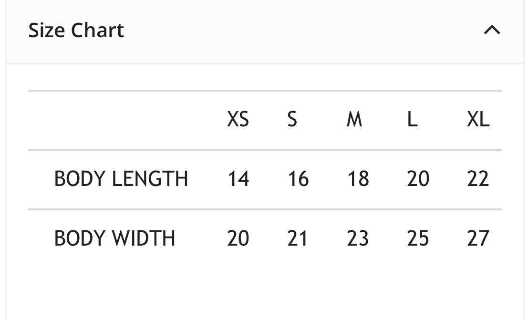Select body length value 18

[358, 179]
